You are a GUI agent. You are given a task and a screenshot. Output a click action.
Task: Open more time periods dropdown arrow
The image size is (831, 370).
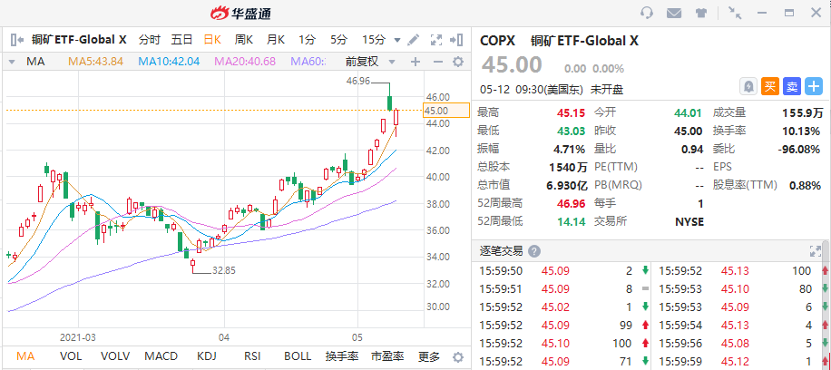[397, 40]
